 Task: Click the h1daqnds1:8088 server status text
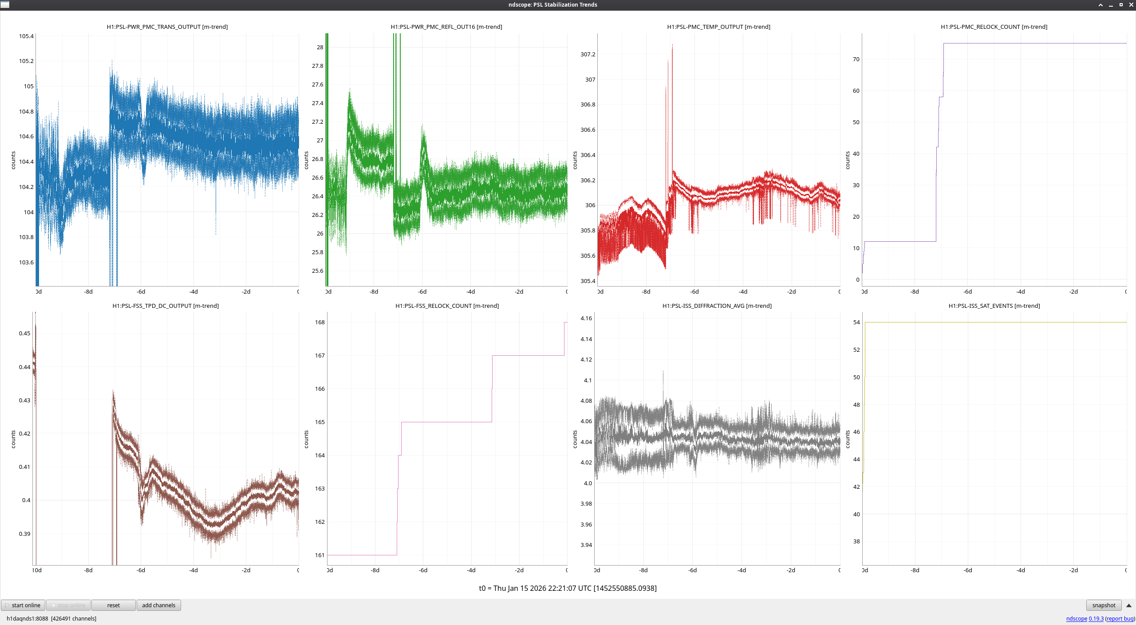point(28,618)
